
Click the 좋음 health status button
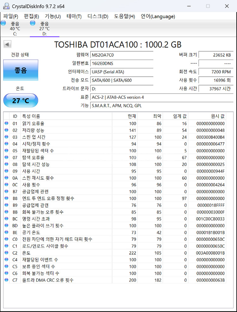[x=21, y=70]
